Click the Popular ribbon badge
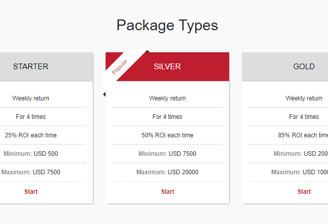This screenshot has width=328, height=224. [x=119, y=67]
